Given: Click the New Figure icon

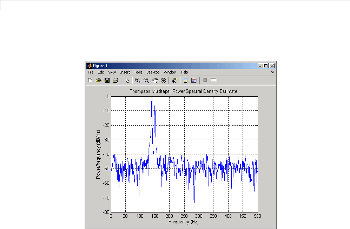Looking at the screenshot, I should [90, 80].
